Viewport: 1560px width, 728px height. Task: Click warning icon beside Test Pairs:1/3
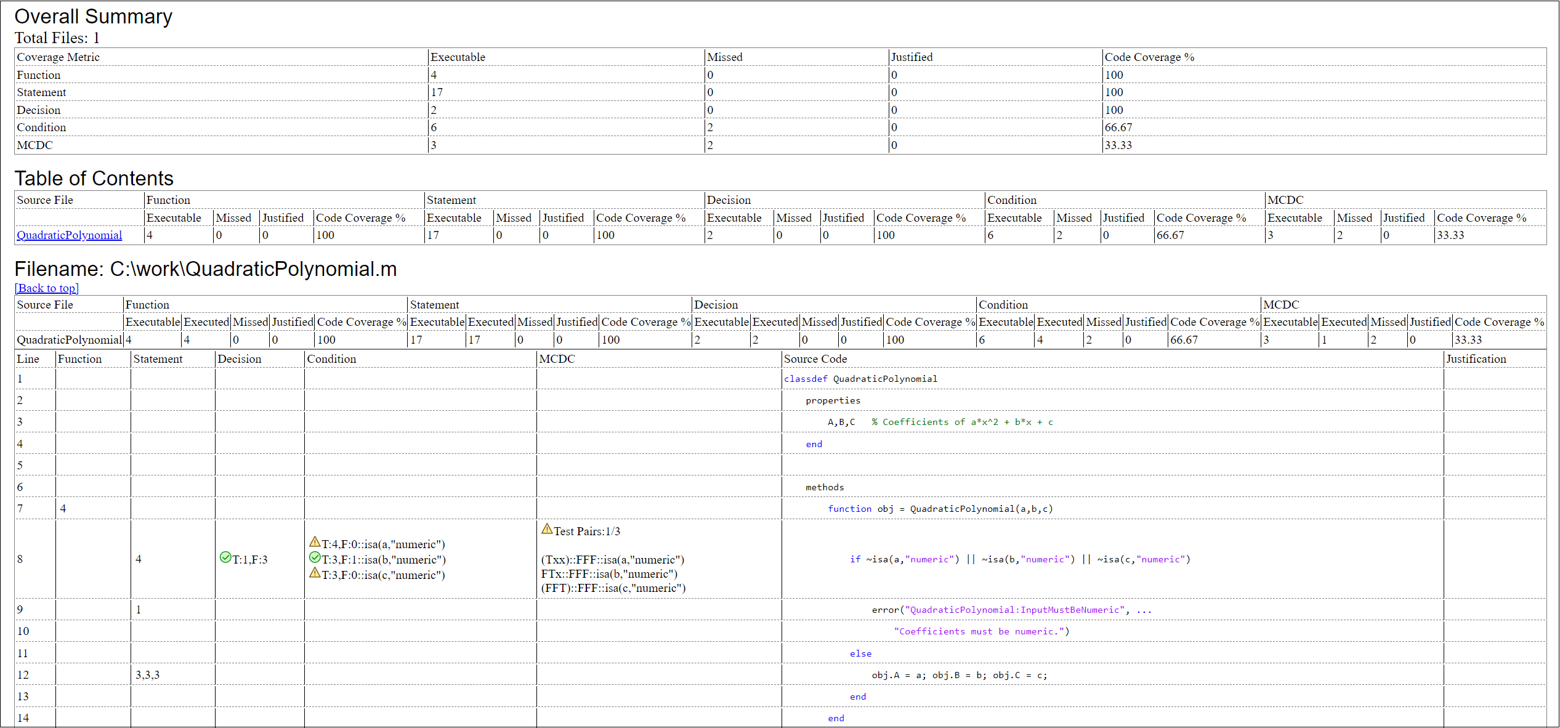[547, 529]
